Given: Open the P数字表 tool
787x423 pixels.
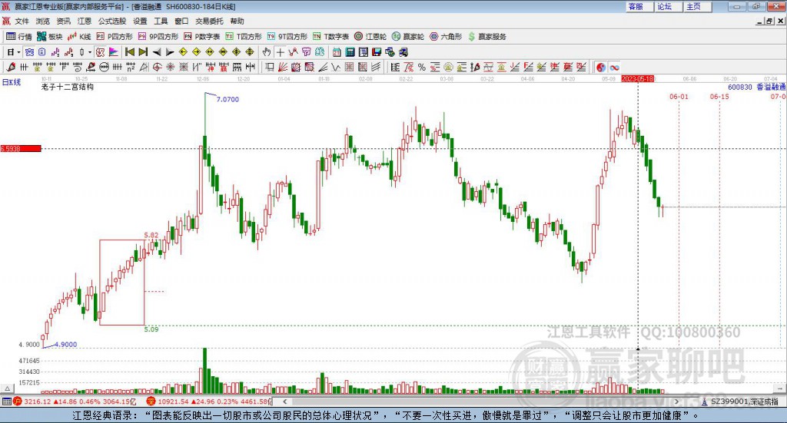Looking at the screenshot, I should 202,37.
